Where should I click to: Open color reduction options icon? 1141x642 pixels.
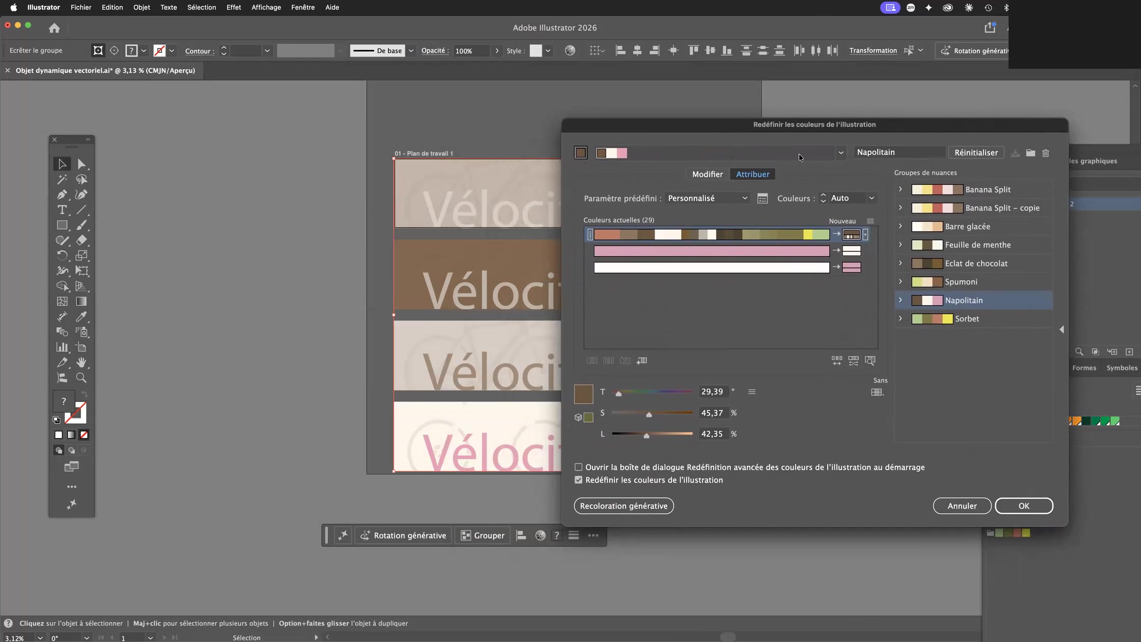(x=763, y=199)
